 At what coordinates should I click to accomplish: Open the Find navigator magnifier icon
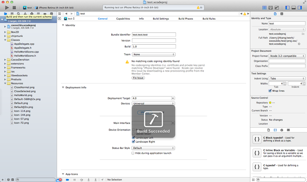click(18, 14)
